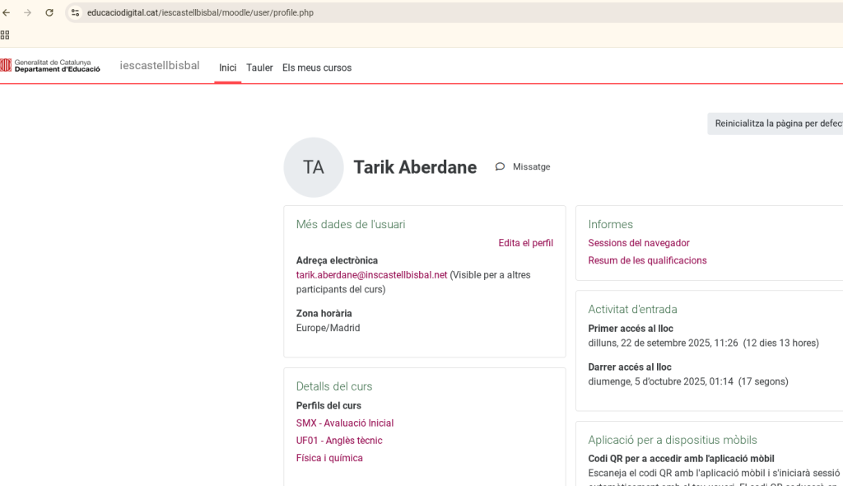This screenshot has height=486, width=843.
Task: Click the browser back arrow
Action: pyautogui.click(x=7, y=12)
